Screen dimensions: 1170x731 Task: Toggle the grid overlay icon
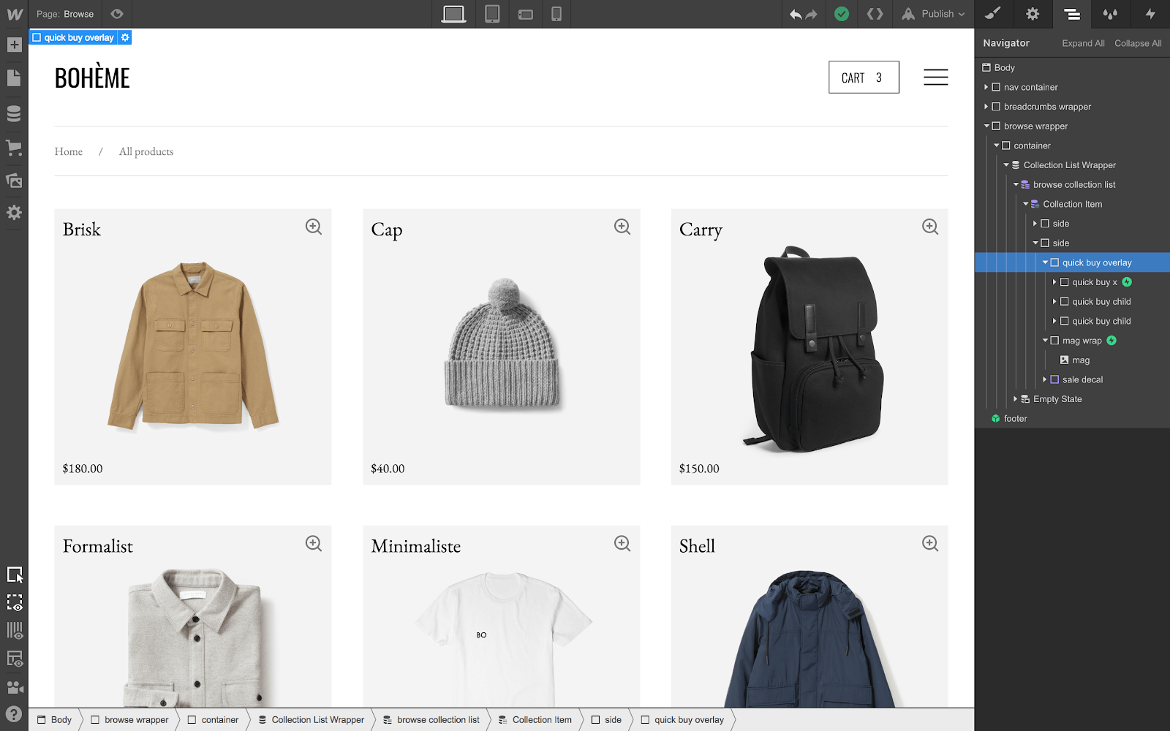(15, 630)
